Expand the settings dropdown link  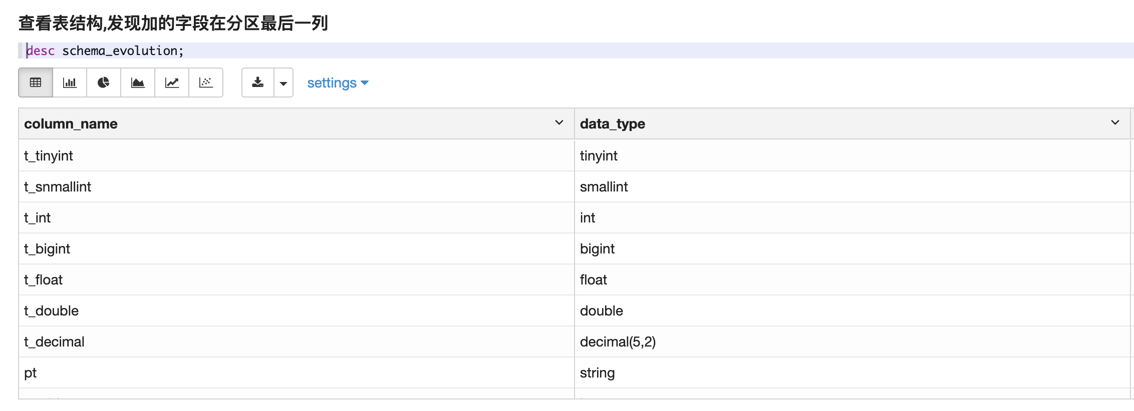coord(338,83)
